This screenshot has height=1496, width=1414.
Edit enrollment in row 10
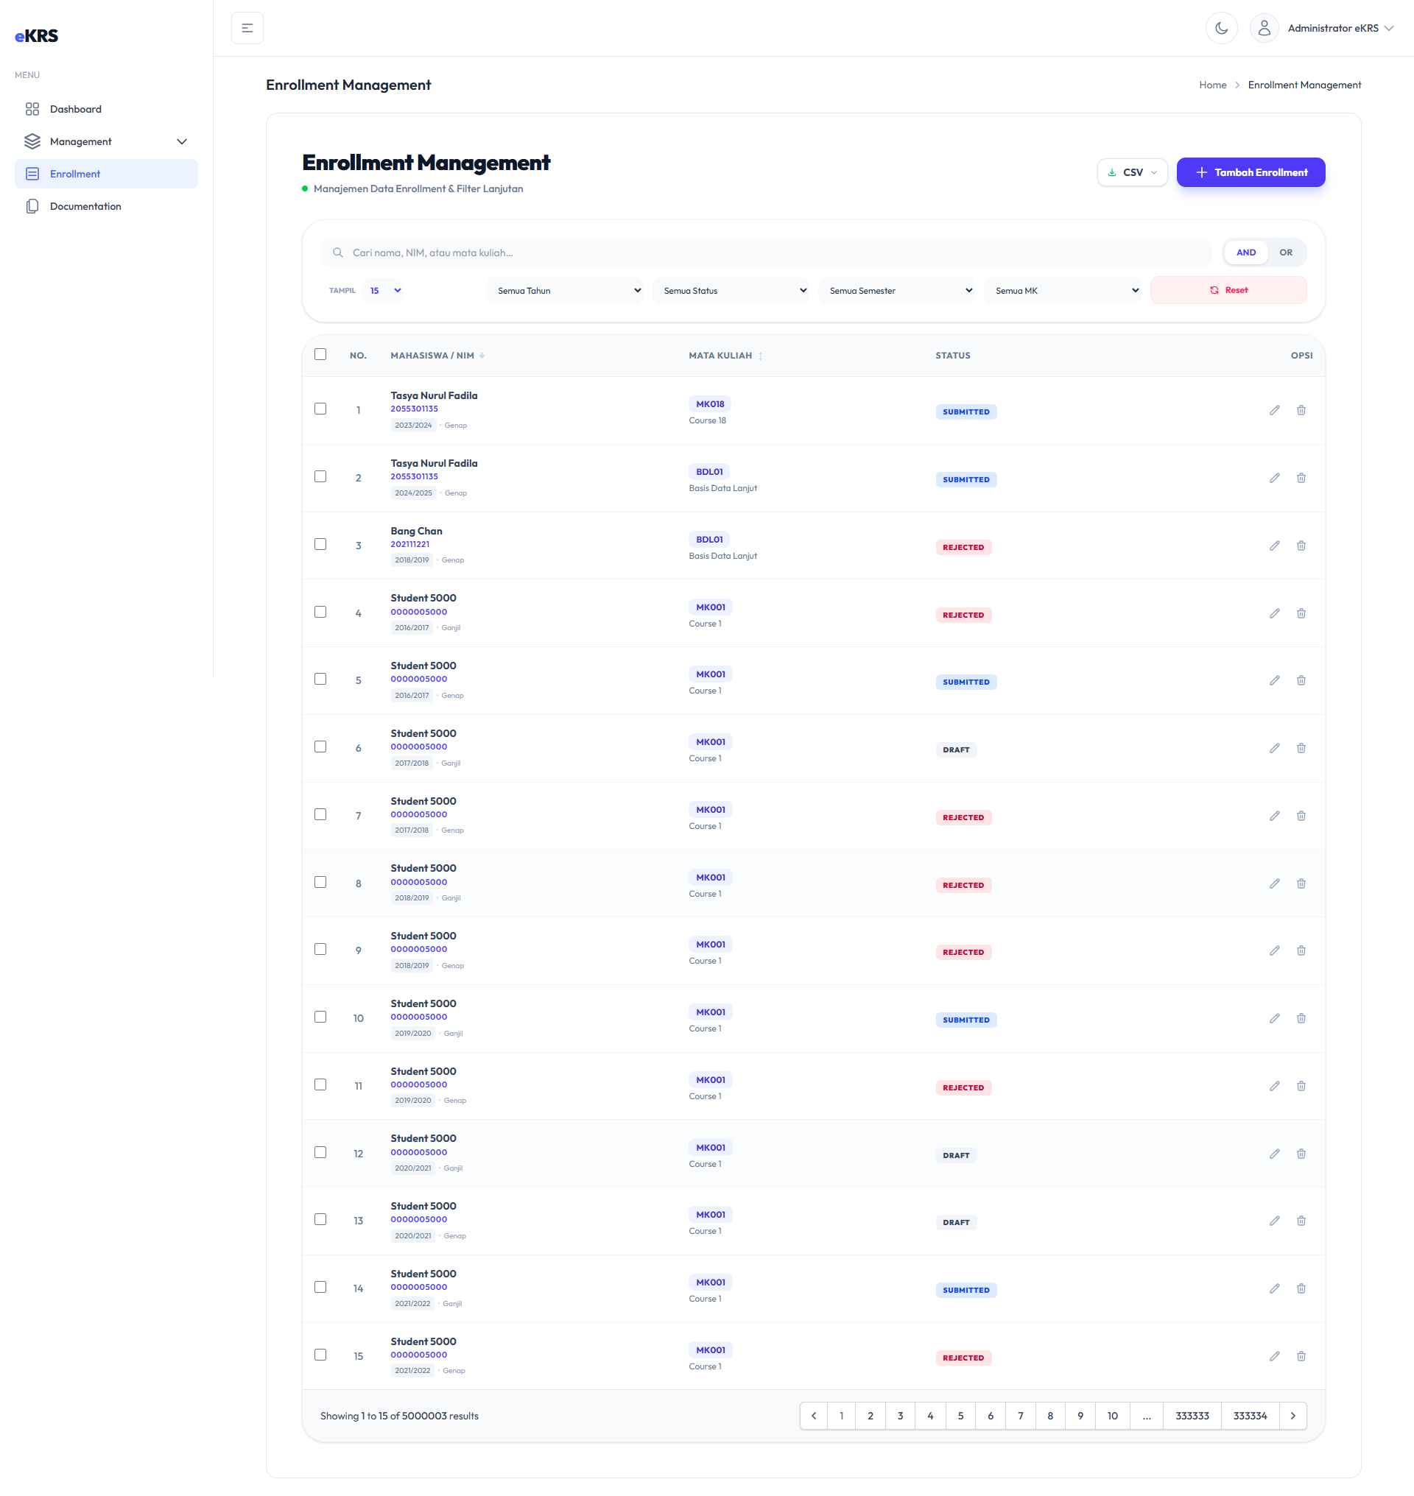pyautogui.click(x=1274, y=1018)
